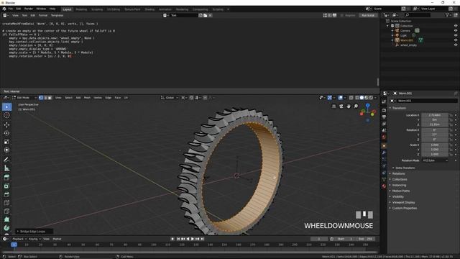Screen dimensions: 460x259
Task: Expand the Motion Paths panel
Action: (x=401, y=191)
